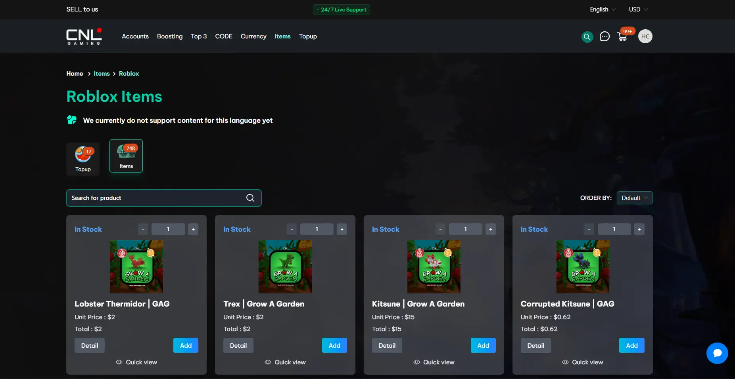Click the Roblox breadcrumb
Screen dimensions: 735x379
pos(129,74)
